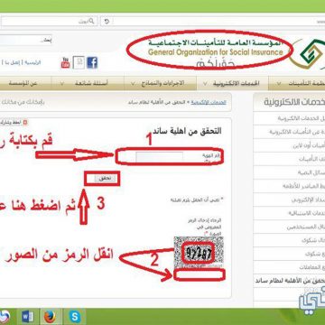325x325 pixels.
Task: Click the captcha code input field
Action: 200,274
